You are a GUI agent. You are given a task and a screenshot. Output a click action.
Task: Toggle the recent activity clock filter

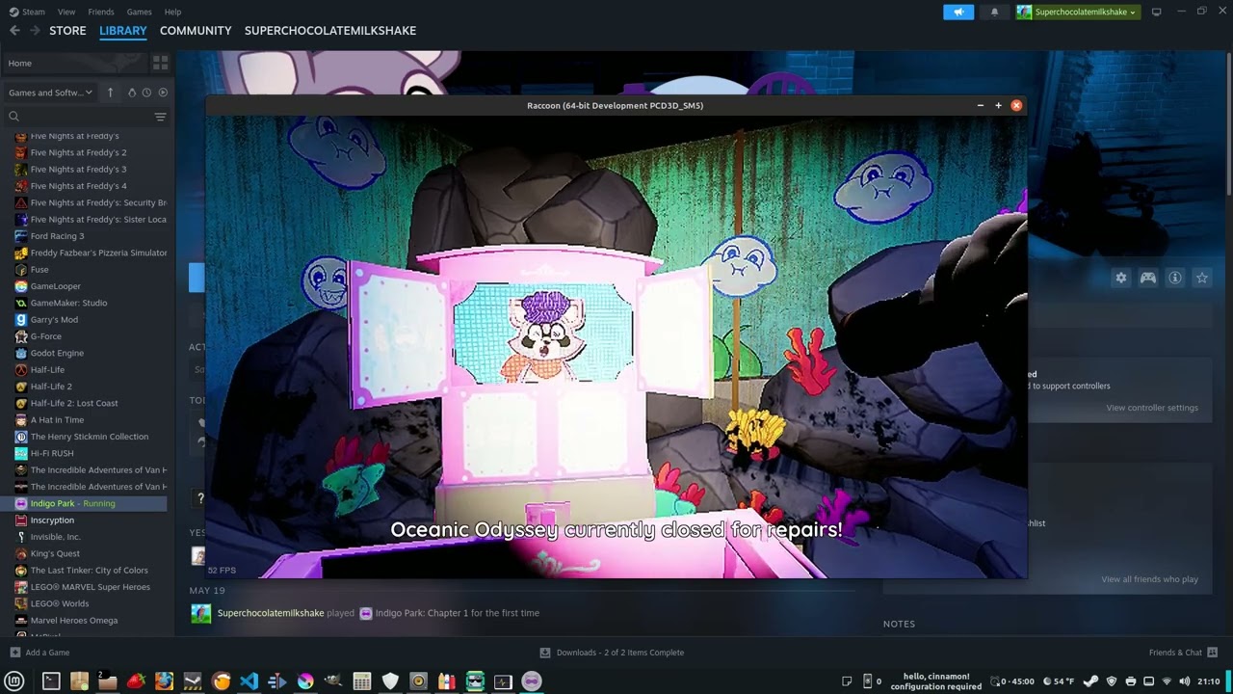(146, 93)
